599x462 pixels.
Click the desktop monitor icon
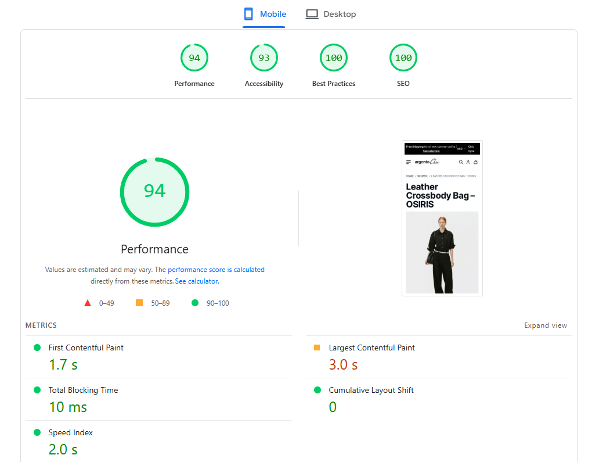click(x=312, y=14)
